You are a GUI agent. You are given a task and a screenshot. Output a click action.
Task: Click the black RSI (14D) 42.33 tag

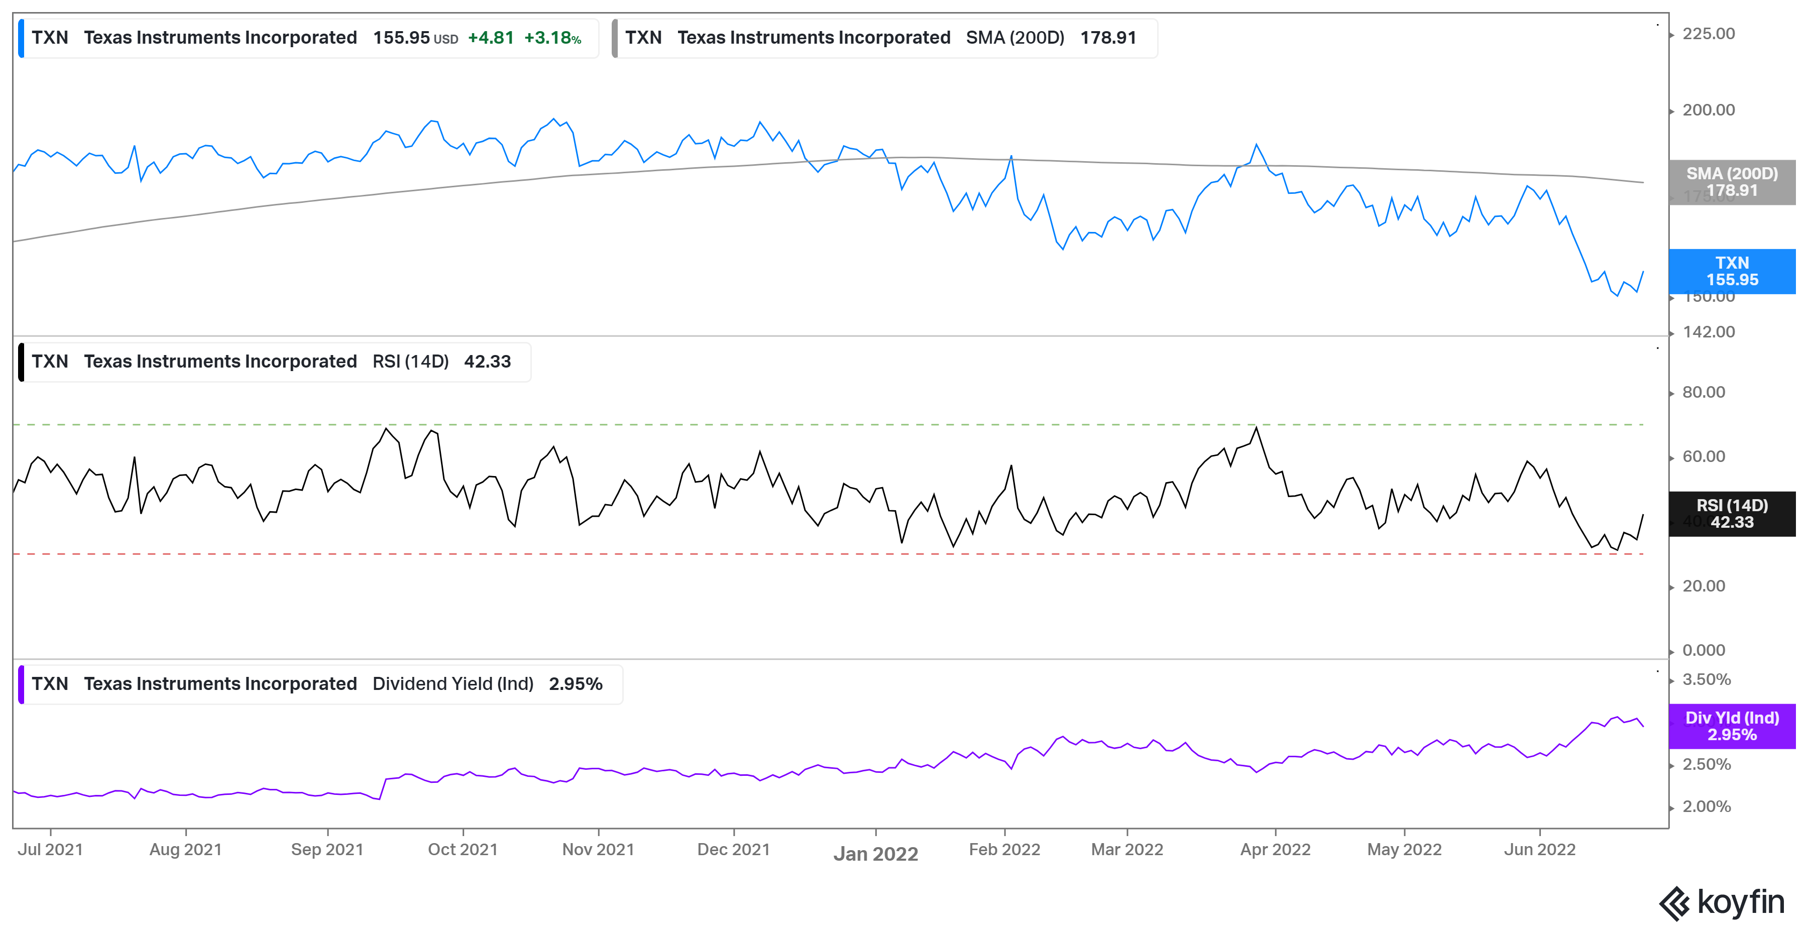coord(1732,514)
